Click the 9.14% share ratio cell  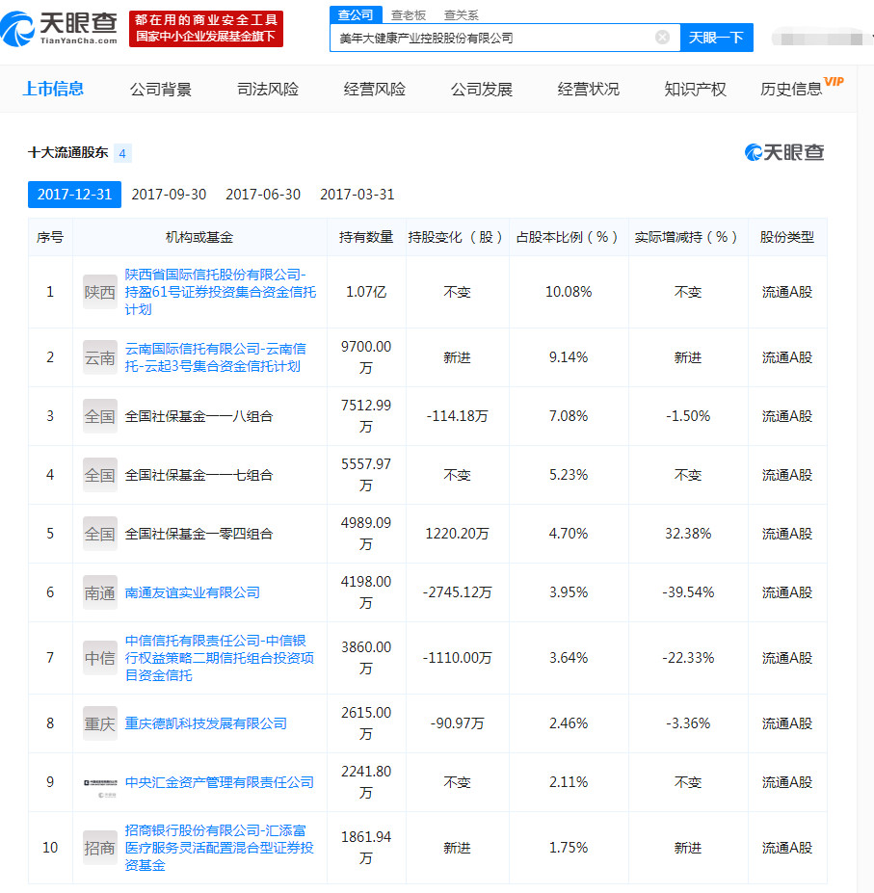pyautogui.click(x=569, y=357)
